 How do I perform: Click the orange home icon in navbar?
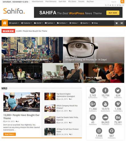pos(5,23)
